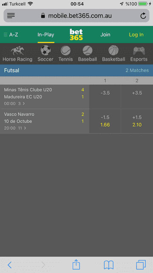Image resolution: width=153 pixels, height=273 pixels.
Task: Tap the Safari reload page icon
Action: point(143,16)
